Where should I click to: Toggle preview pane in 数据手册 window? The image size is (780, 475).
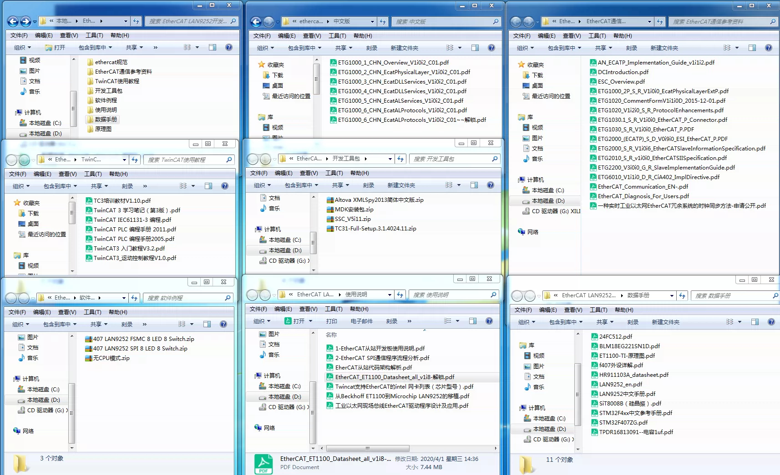click(755, 322)
